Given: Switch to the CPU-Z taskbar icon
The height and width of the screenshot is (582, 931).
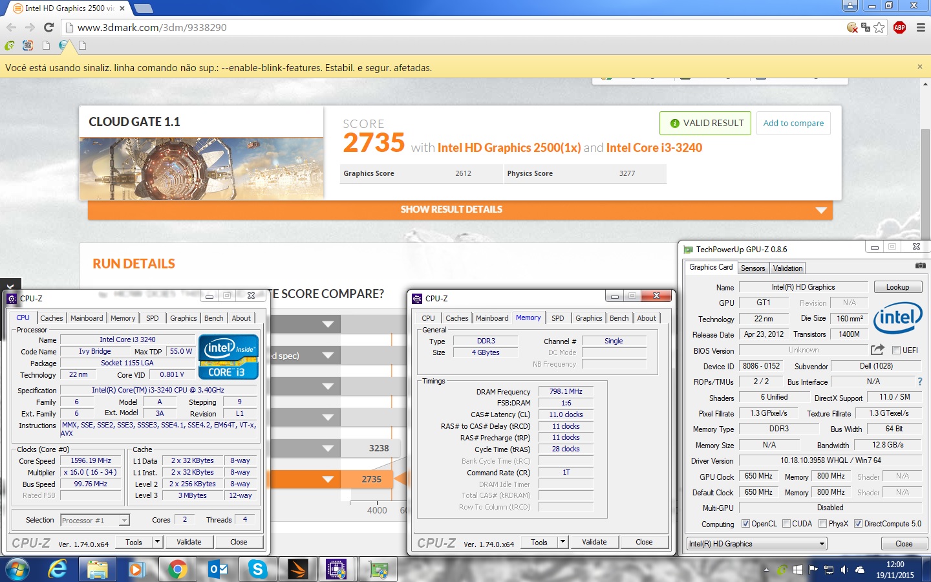Looking at the screenshot, I should tap(337, 569).
